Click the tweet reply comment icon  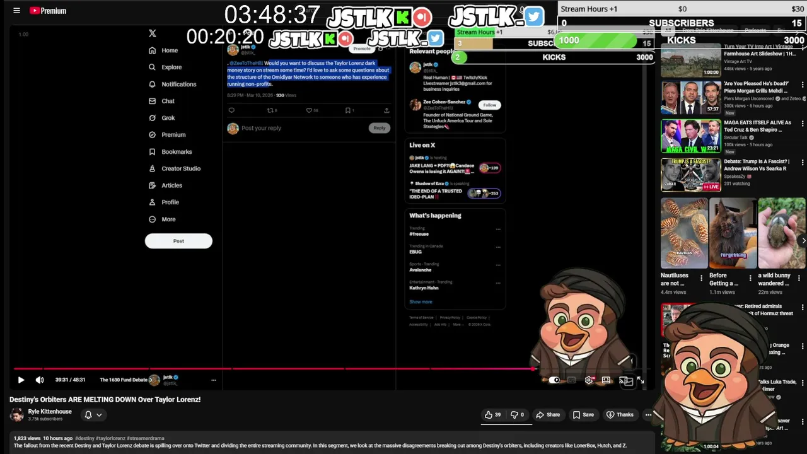coord(231,110)
